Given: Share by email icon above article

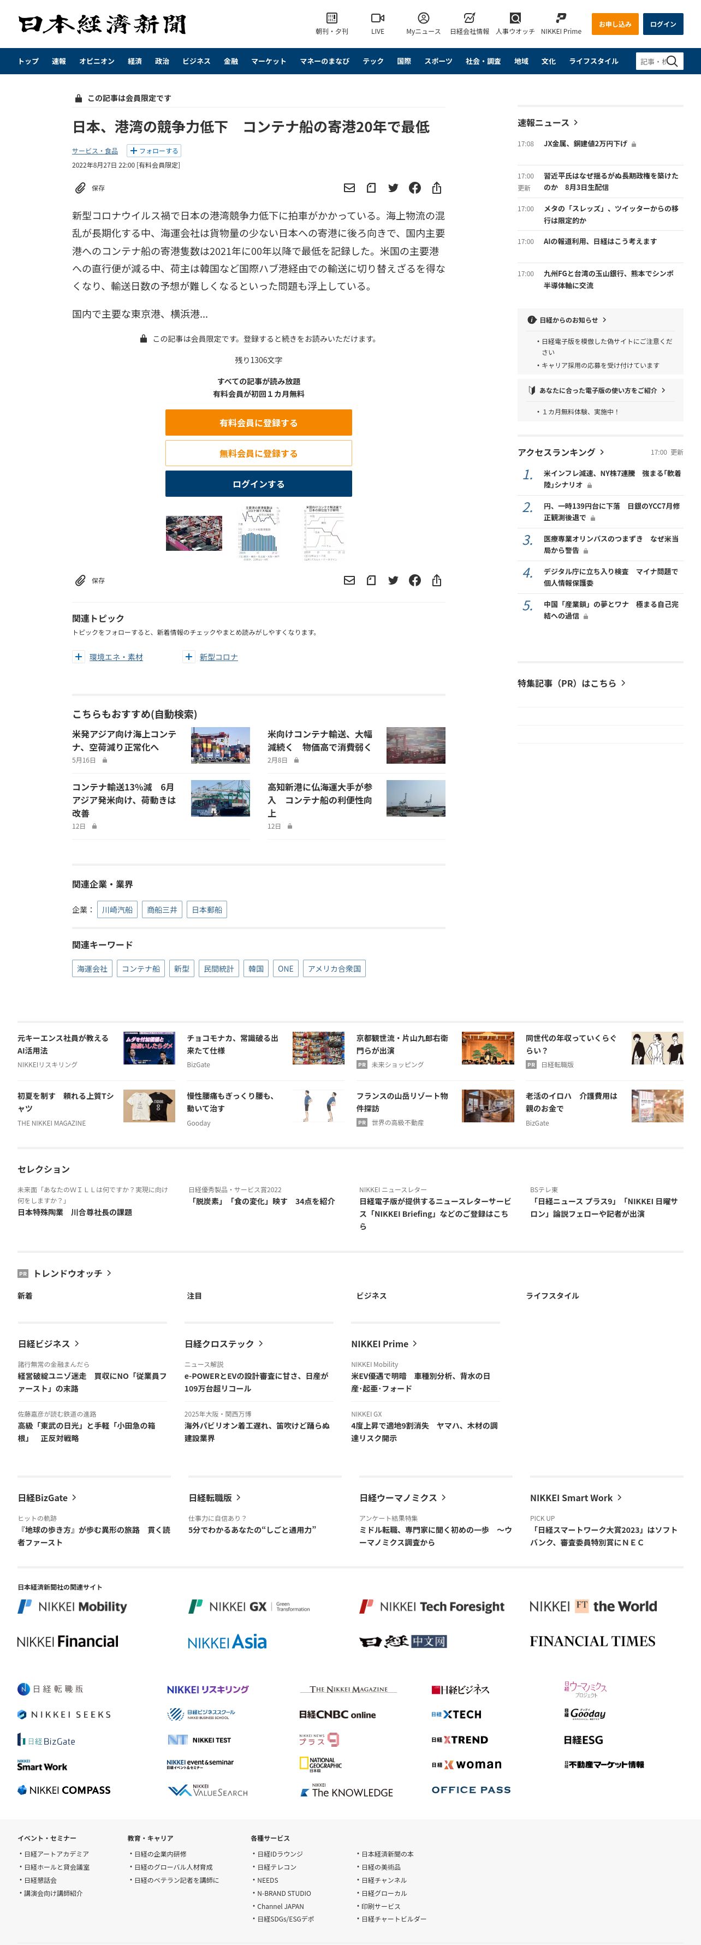Looking at the screenshot, I should coord(349,188).
